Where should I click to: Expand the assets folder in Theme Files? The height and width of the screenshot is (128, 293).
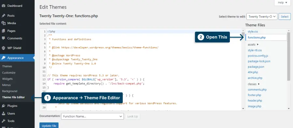253,45
